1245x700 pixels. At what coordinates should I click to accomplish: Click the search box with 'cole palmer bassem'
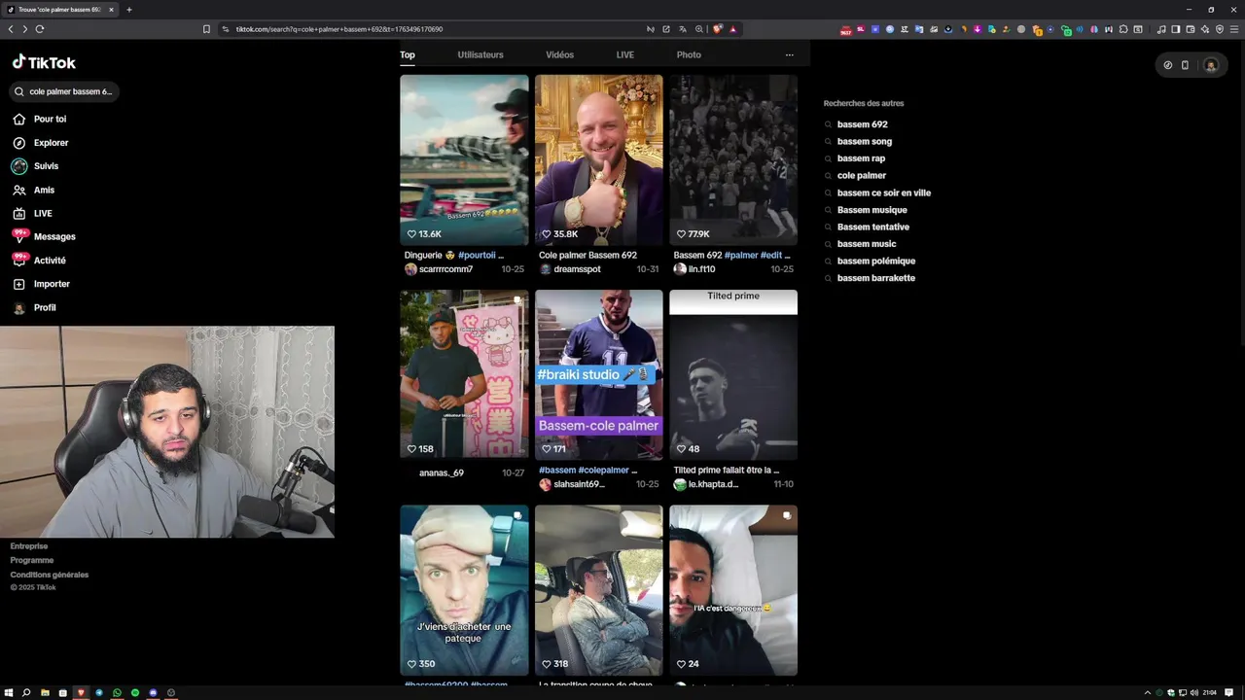(64, 91)
